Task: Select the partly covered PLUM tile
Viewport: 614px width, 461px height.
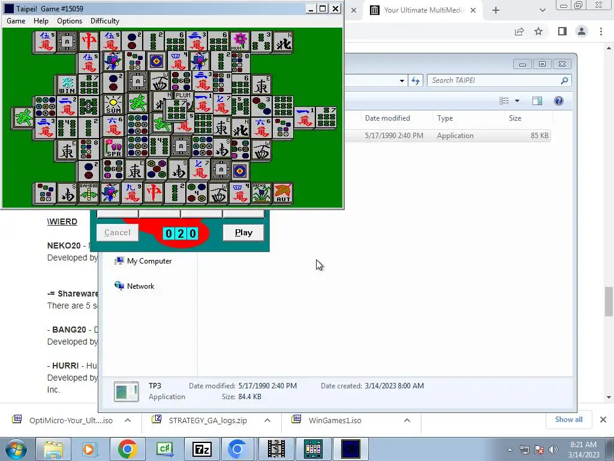Action: 183,95
